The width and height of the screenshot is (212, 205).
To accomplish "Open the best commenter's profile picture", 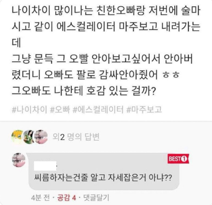I will [19, 160].
